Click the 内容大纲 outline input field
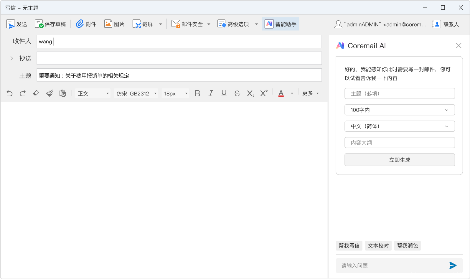The height and width of the screenshot is (279, 470). coord(399,143)
